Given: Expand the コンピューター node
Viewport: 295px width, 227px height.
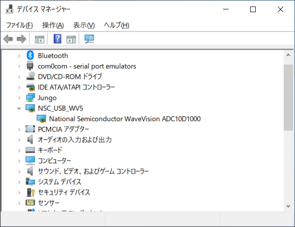Looking at the screenshot, I should coord(19,161).
